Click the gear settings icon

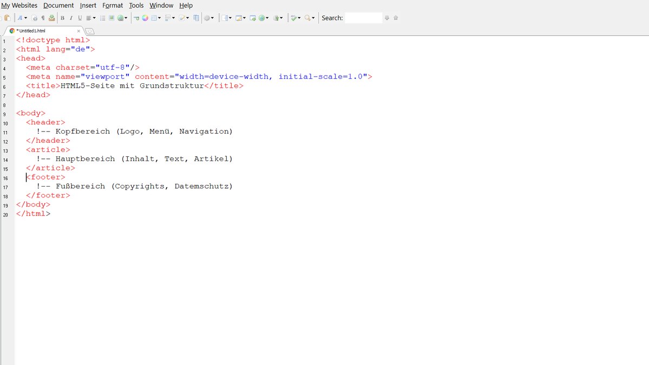click(x=207, y=18)
